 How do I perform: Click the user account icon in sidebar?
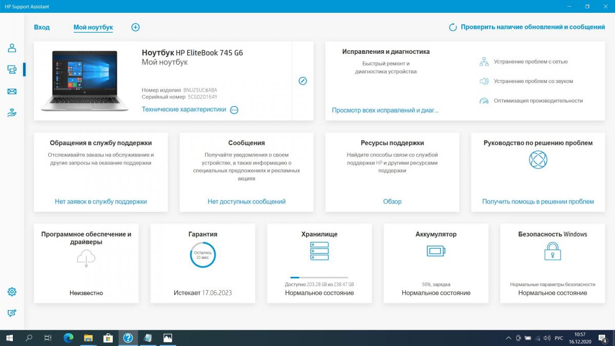pyautogui.click(x=12, y=48)
